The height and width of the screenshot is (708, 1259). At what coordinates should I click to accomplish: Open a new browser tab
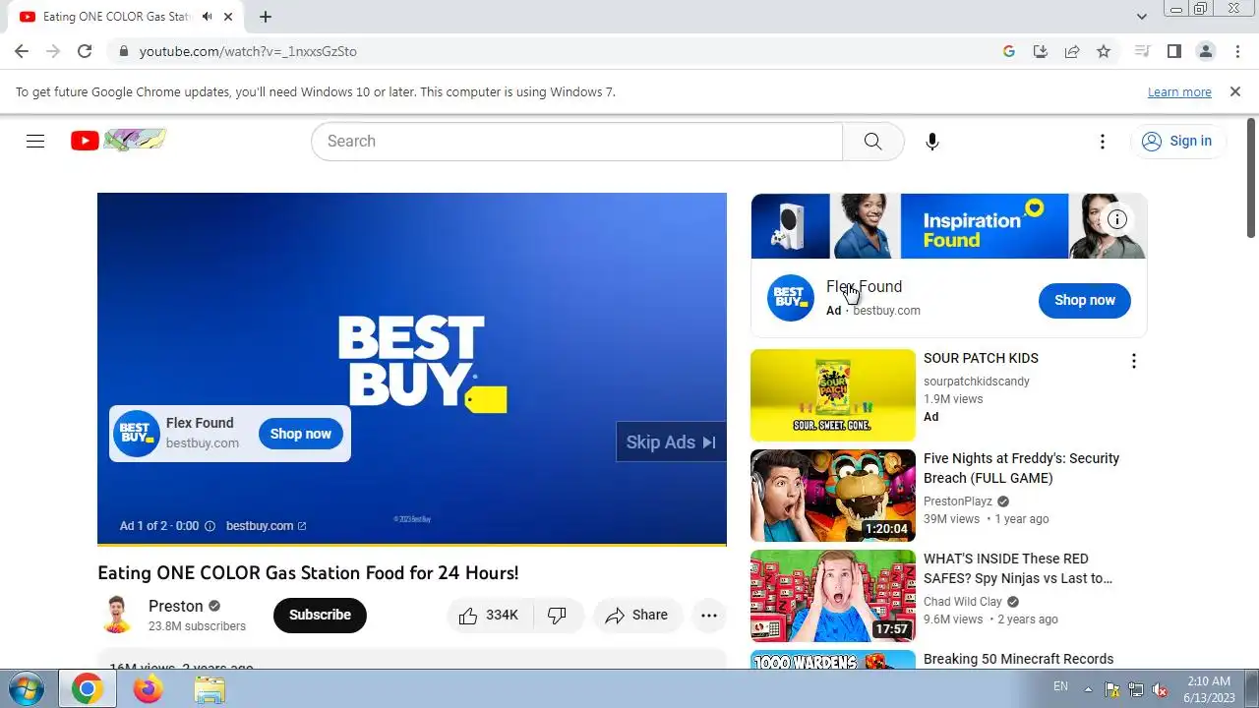[x=266, y=17]
